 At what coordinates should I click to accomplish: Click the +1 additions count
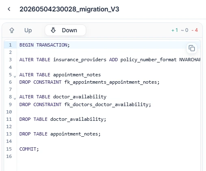click(175, 30)
